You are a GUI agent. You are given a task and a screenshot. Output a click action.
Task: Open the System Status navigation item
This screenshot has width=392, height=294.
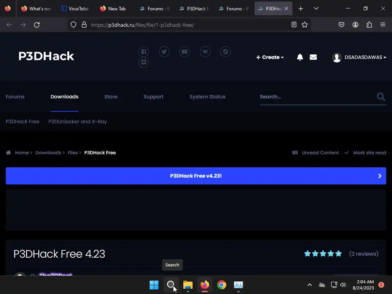(207, 97)
